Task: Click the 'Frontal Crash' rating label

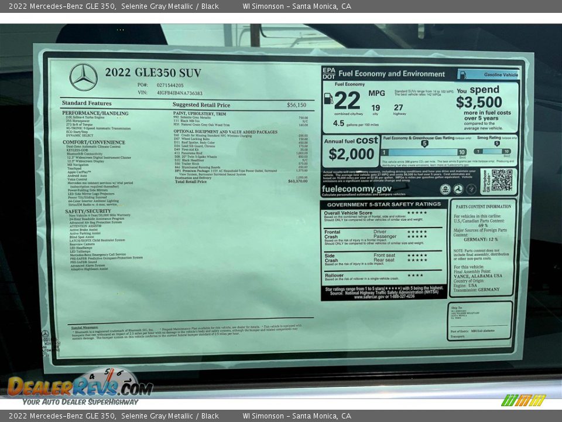Action: (332, 234)
